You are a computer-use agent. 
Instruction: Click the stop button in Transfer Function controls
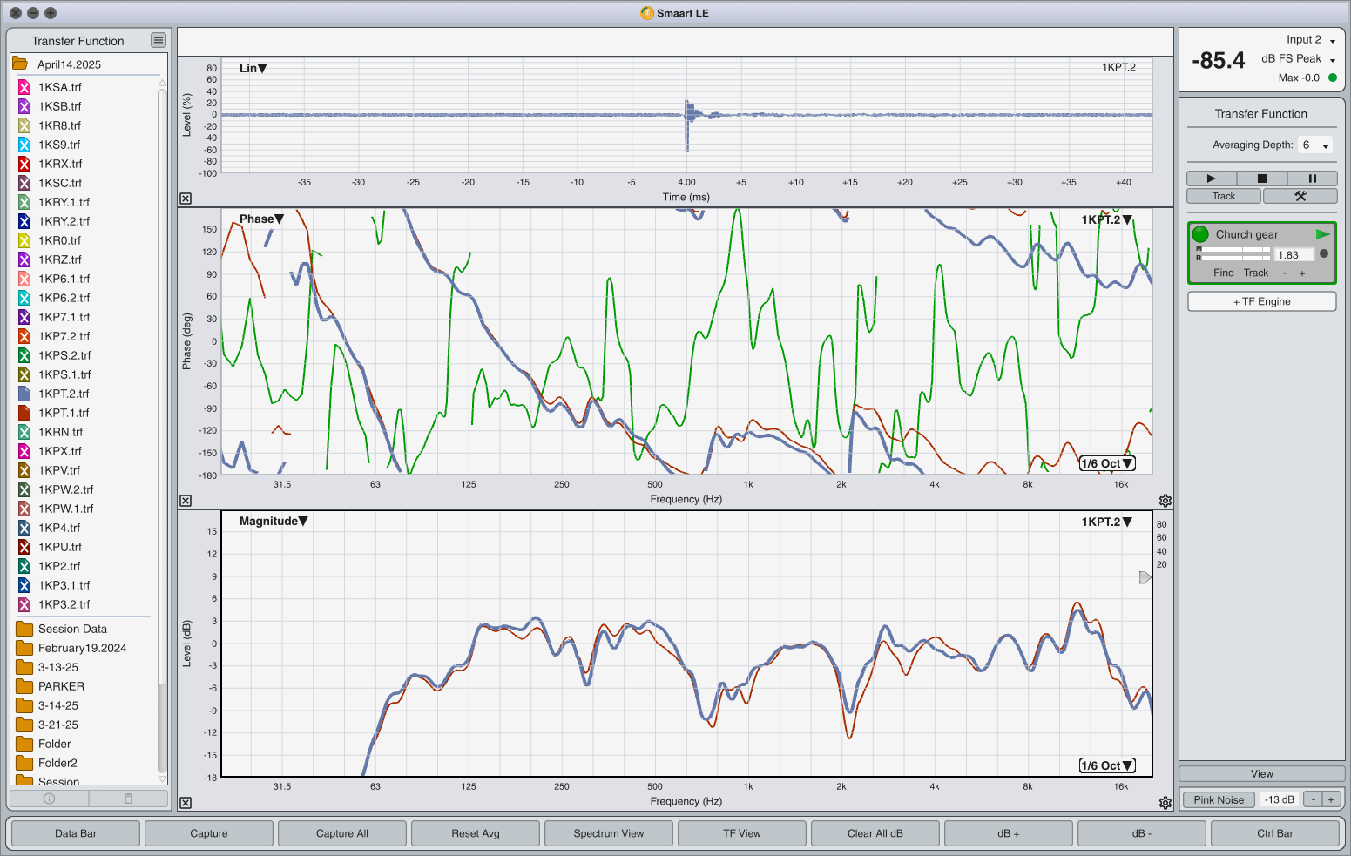click(1261, 179)
